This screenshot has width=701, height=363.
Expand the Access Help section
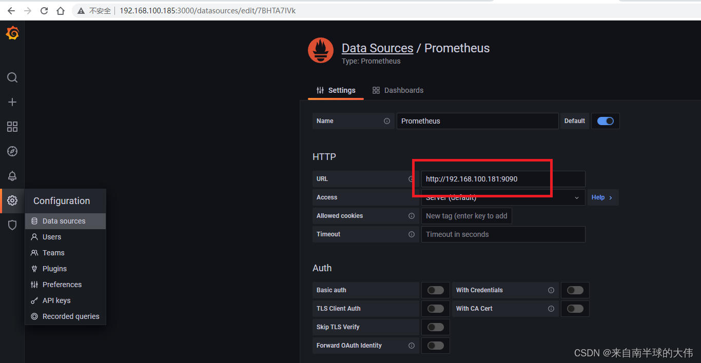pos(602,197)
